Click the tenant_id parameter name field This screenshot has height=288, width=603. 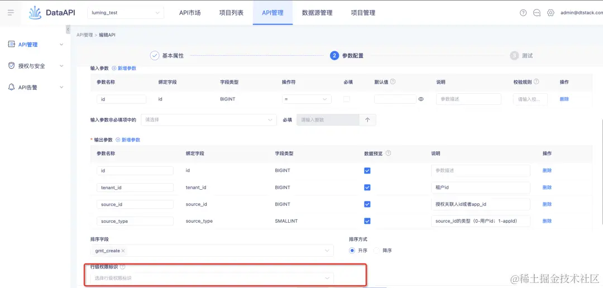[x=135, y=188]
